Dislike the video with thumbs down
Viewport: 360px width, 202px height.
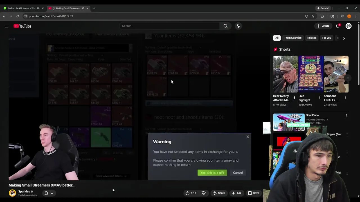pos(204,193)
